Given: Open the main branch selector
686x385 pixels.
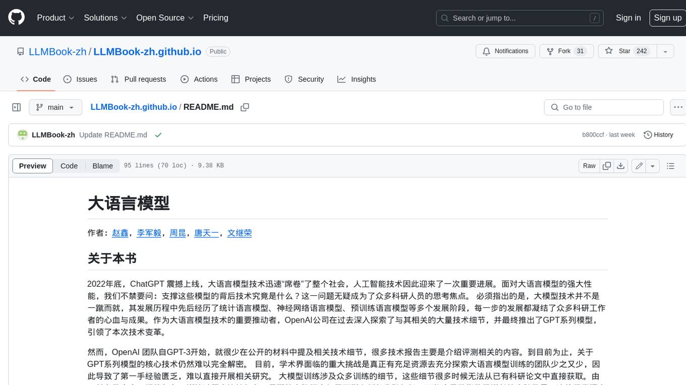Looking at the screenshot, I should coord(55,107).
